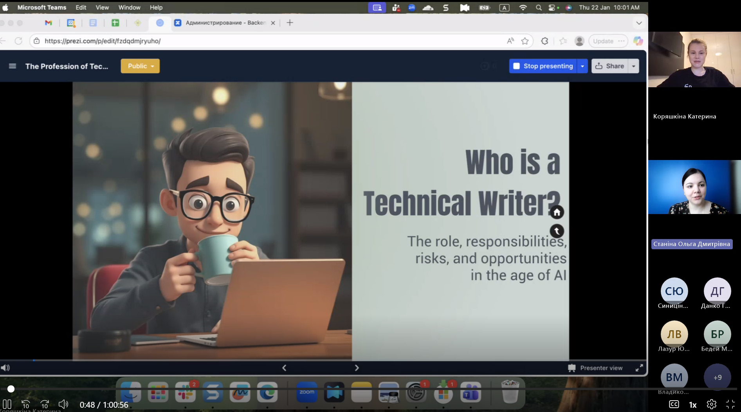Click the Share button

610,66
